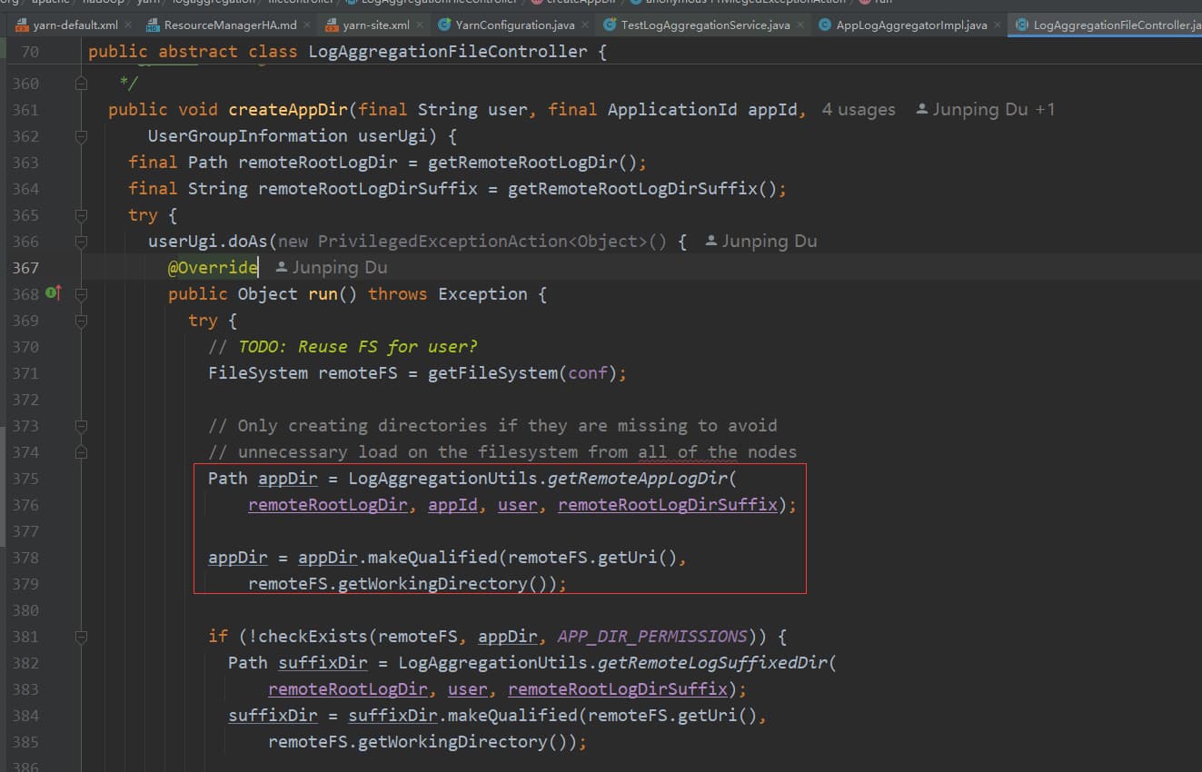Collapse the inner try fold at line 369

tap(81, 321)
